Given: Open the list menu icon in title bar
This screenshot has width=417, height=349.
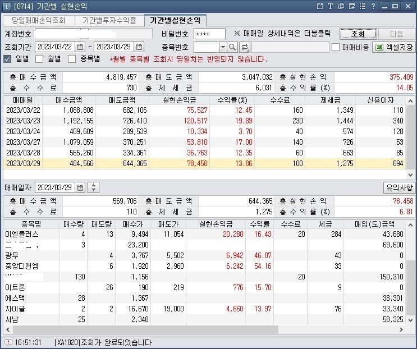Looking at the screenshot, I should [363, 6].
